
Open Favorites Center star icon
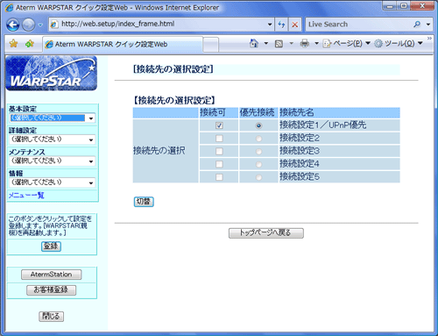[x=13, y=44]
